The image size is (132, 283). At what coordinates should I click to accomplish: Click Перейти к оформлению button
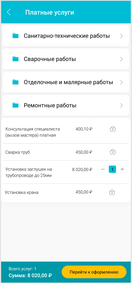pyautogui.click(x=94, y=272)
